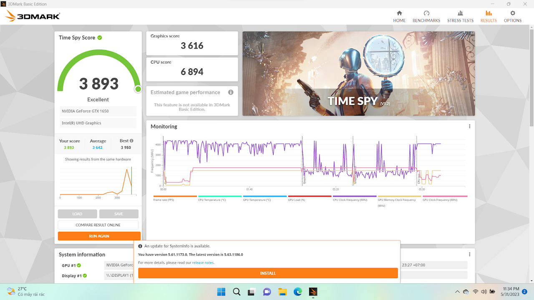Click the Graphics score value 3 616
The width and height of the screenshot is (534, 300).
(192, 46)
